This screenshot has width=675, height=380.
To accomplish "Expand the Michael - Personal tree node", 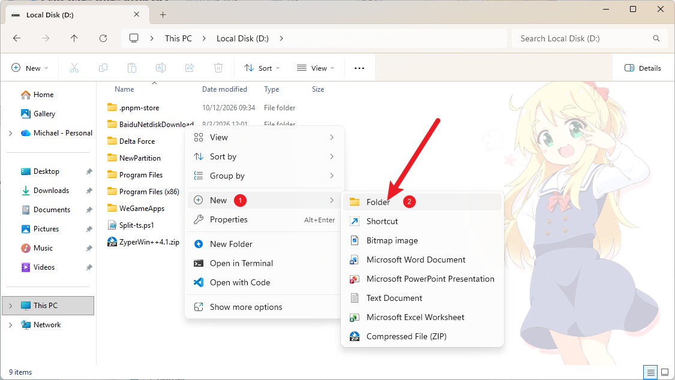I will [10, 133].
